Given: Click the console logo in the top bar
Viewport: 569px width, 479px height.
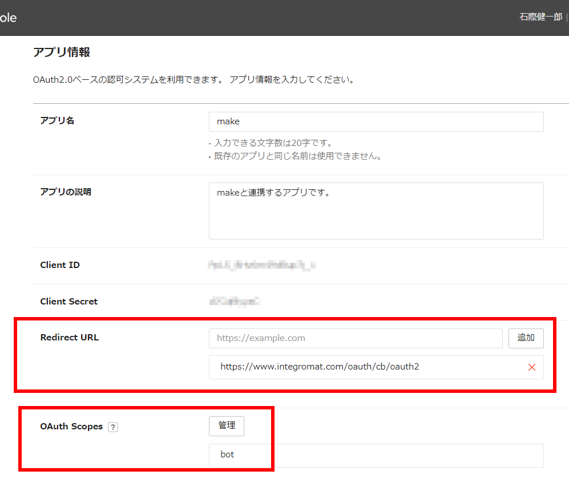Looking at the screenshot, I should click(x=8, y=17).
